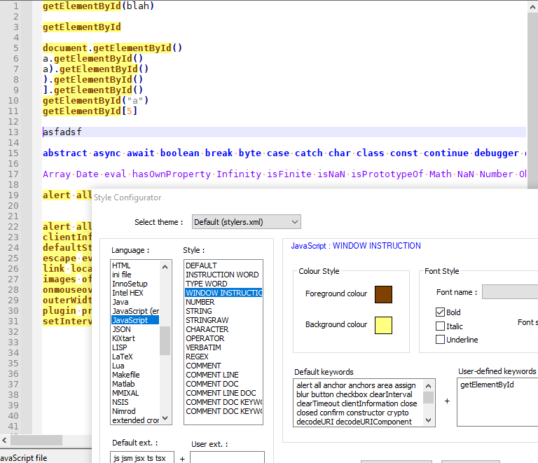Select the CHARACTER style
Screen dimensions: 538x463
(x=223, y=329)
